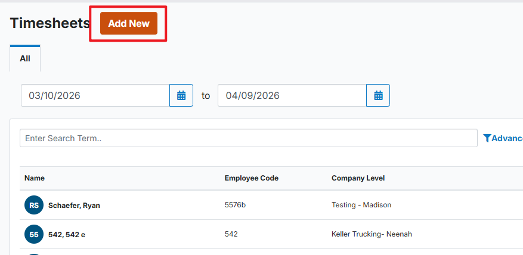Image resolution: width=523 pixels, height=255 pixels.
Task: Select employee code 5576b cell
Action: point(235,205)
